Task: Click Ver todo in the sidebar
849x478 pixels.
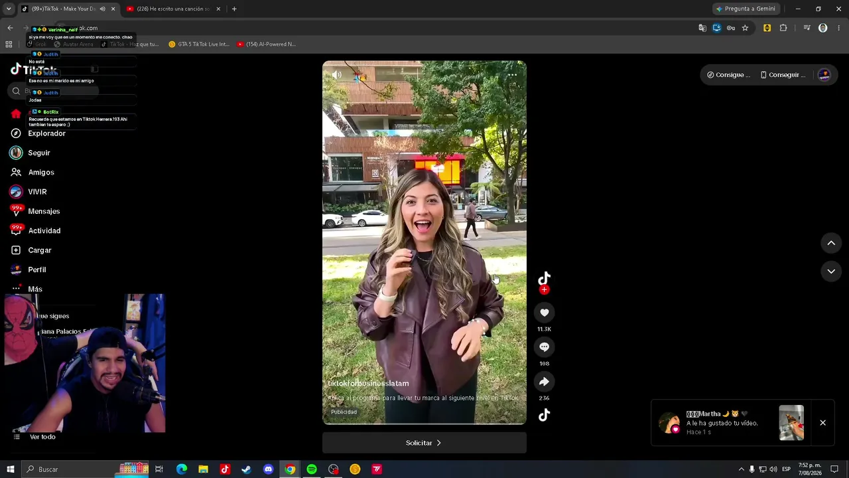Action: 42,437
